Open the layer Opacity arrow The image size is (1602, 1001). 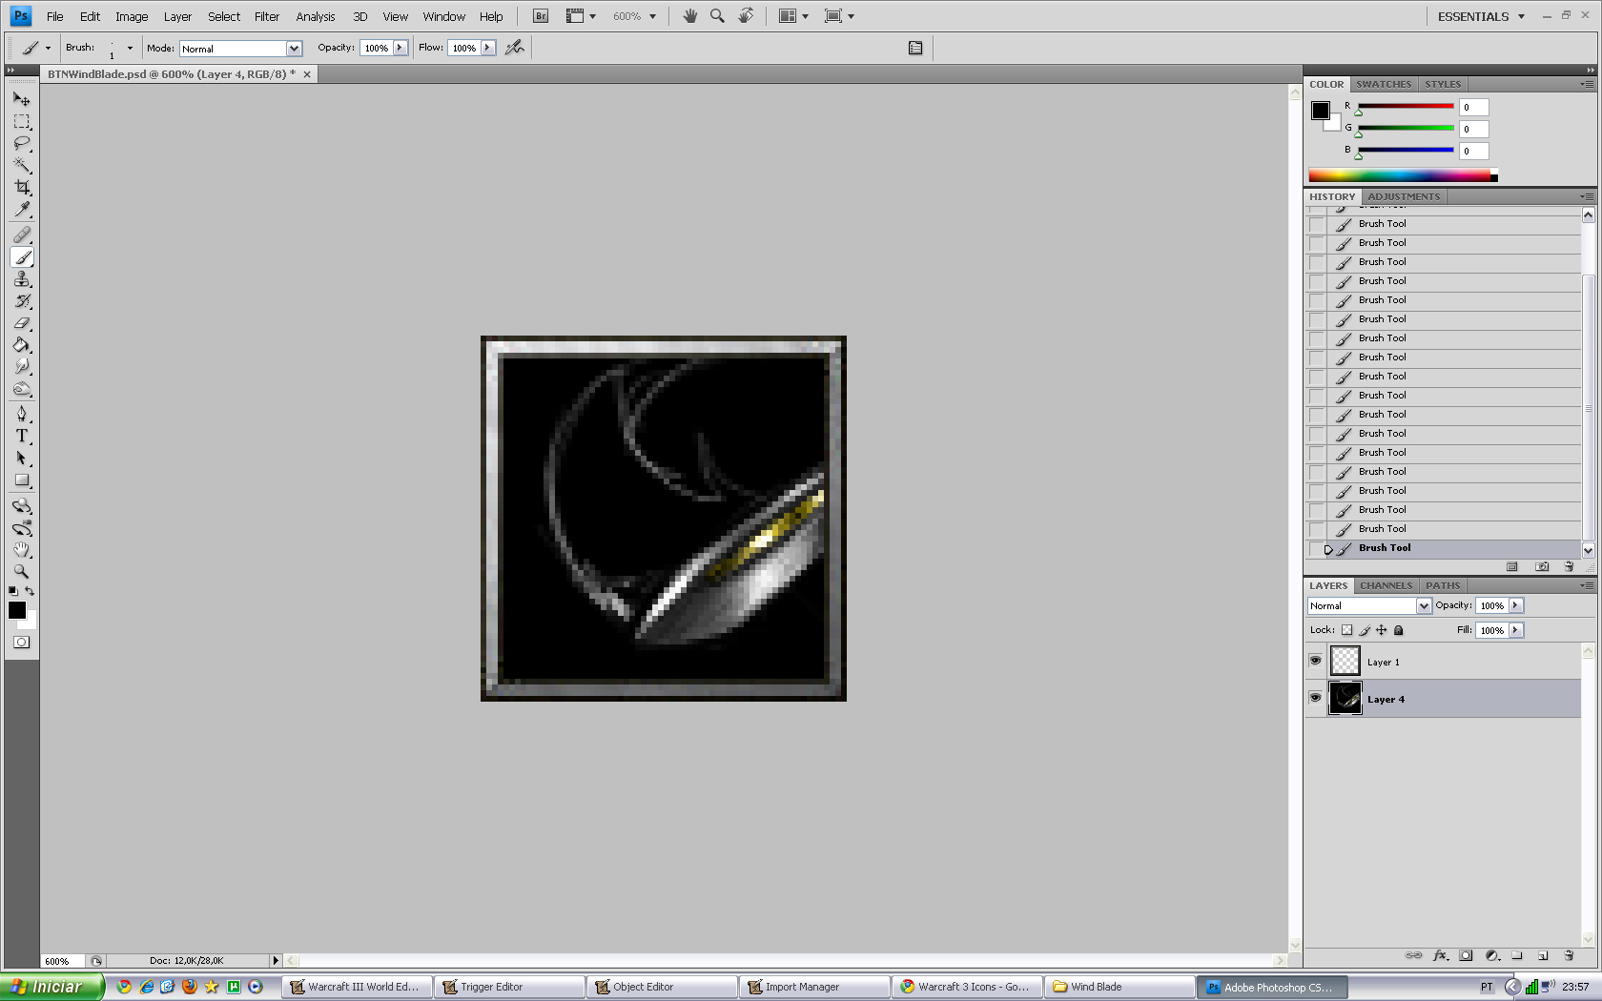pos(1515,605)
